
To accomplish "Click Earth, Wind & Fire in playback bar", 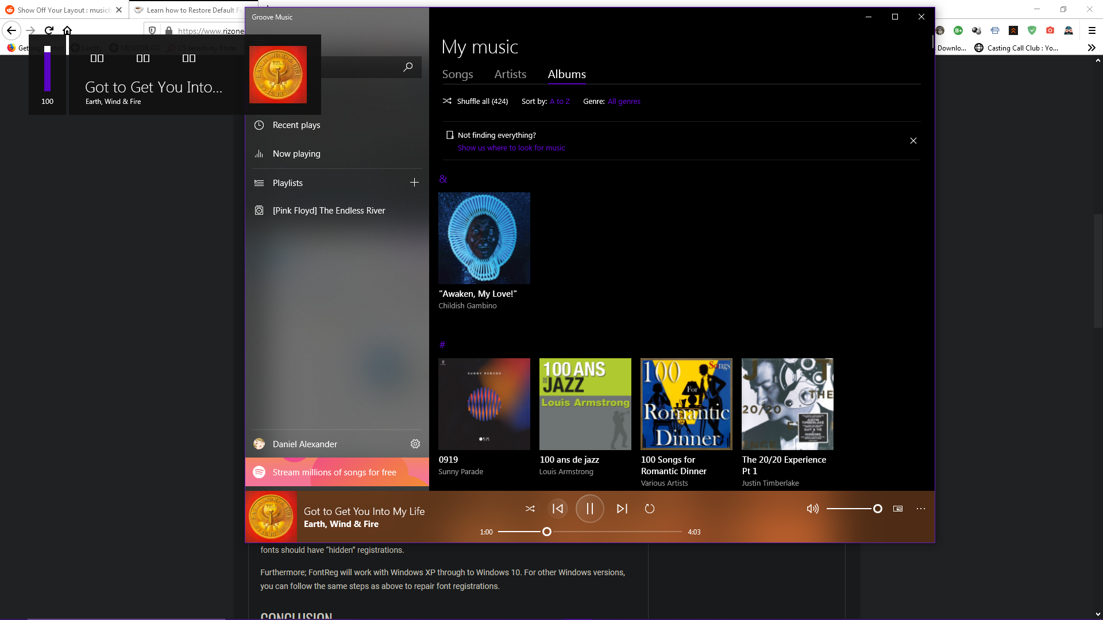I will (341, 524).
